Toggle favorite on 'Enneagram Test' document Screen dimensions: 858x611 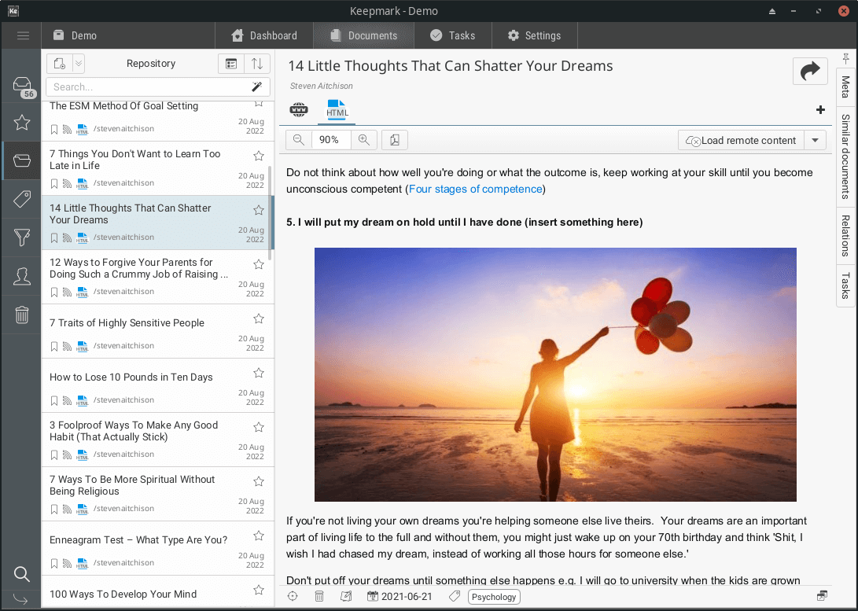point(258,536)
